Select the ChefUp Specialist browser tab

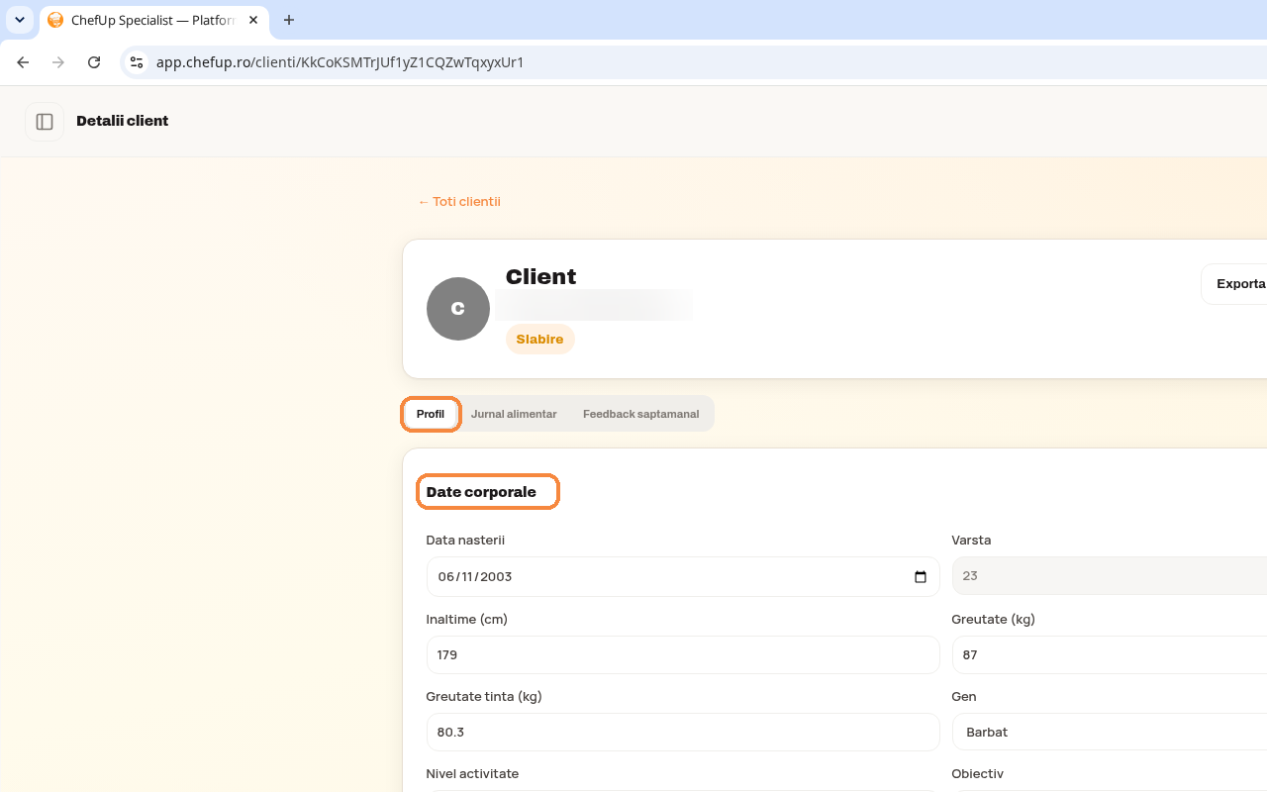pyautogui.click(x=152, y=20)
